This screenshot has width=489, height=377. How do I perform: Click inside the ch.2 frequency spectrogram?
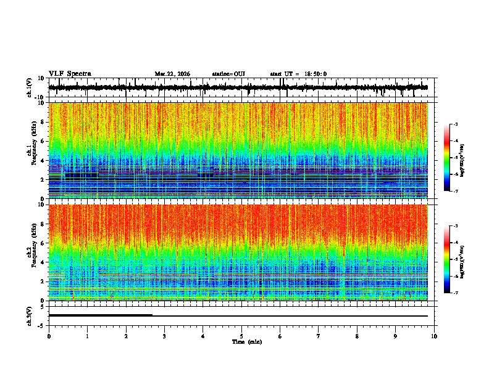point(238,253)
